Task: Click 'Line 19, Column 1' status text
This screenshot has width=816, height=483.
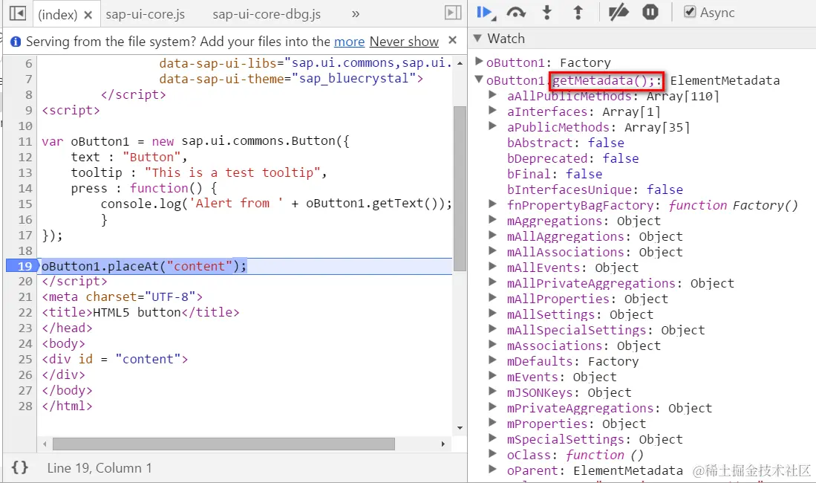Action: coord(99,468)
